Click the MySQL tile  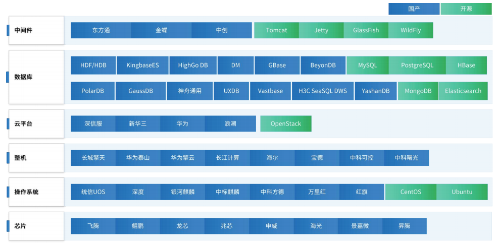point(368,66)
